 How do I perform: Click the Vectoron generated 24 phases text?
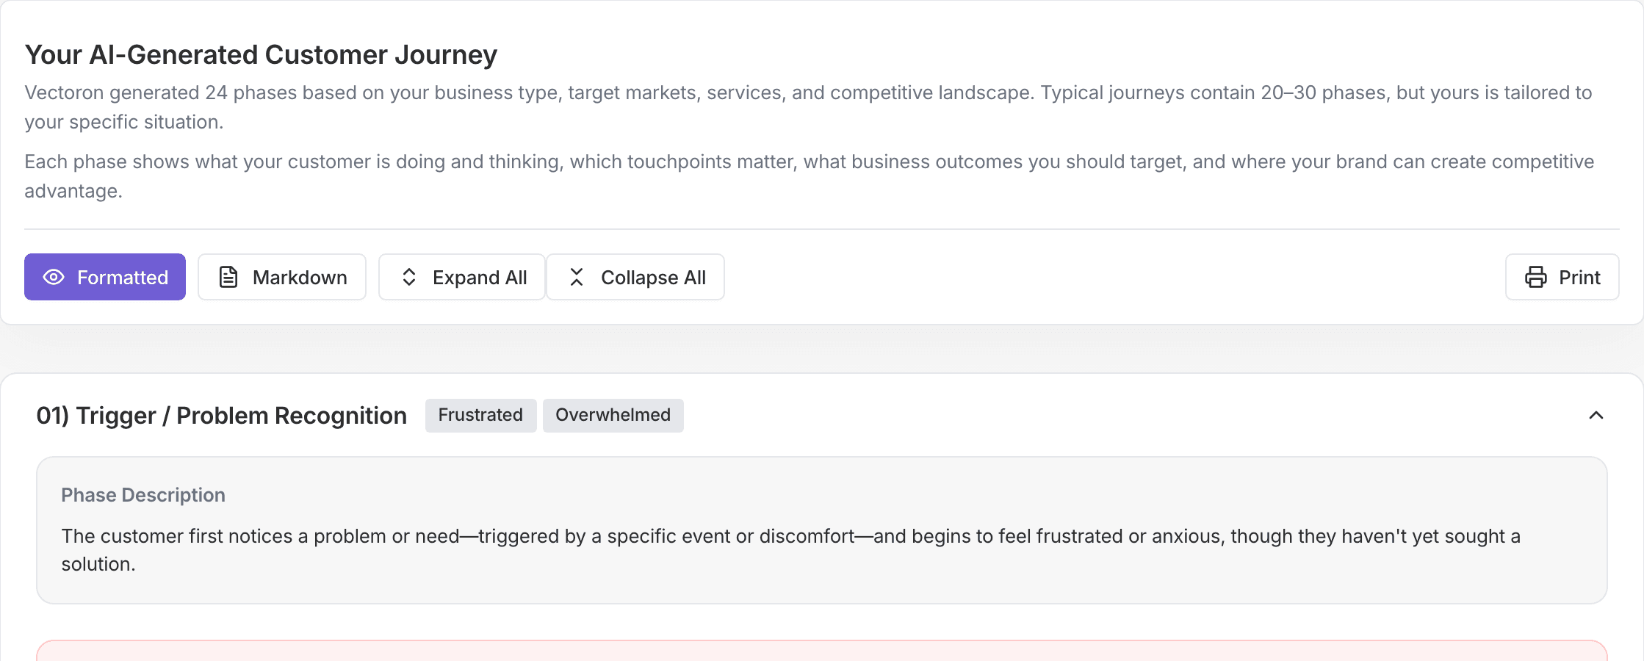tap(808, 107)
